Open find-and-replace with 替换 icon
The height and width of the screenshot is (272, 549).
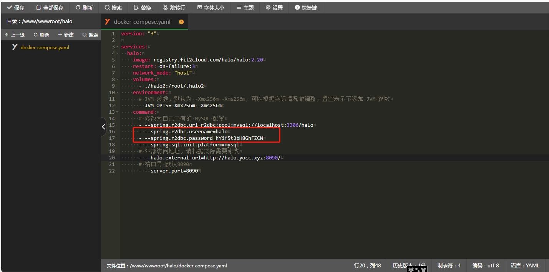point(143,7)
